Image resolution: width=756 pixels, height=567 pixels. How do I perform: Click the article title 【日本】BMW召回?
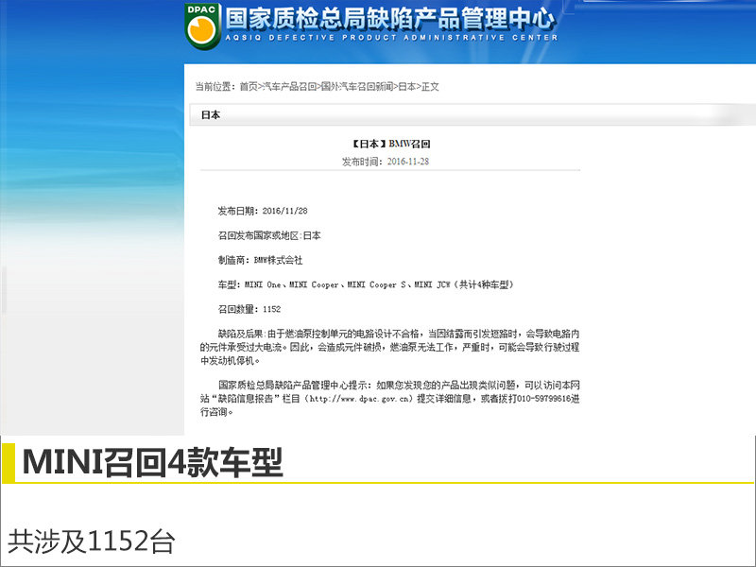tap(390, 144)
